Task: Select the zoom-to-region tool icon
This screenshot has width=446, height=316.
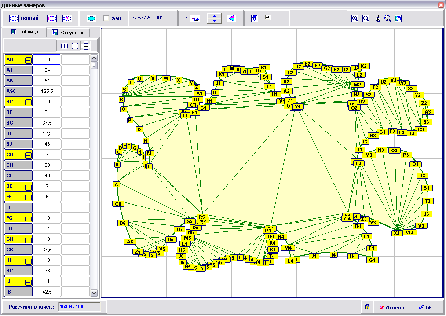Action: click(377, 18)
